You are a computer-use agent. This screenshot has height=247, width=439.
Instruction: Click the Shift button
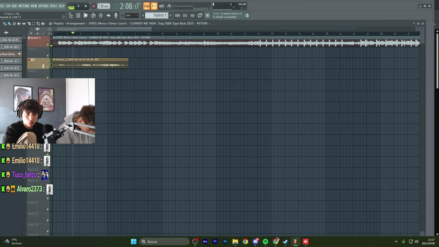177,15
